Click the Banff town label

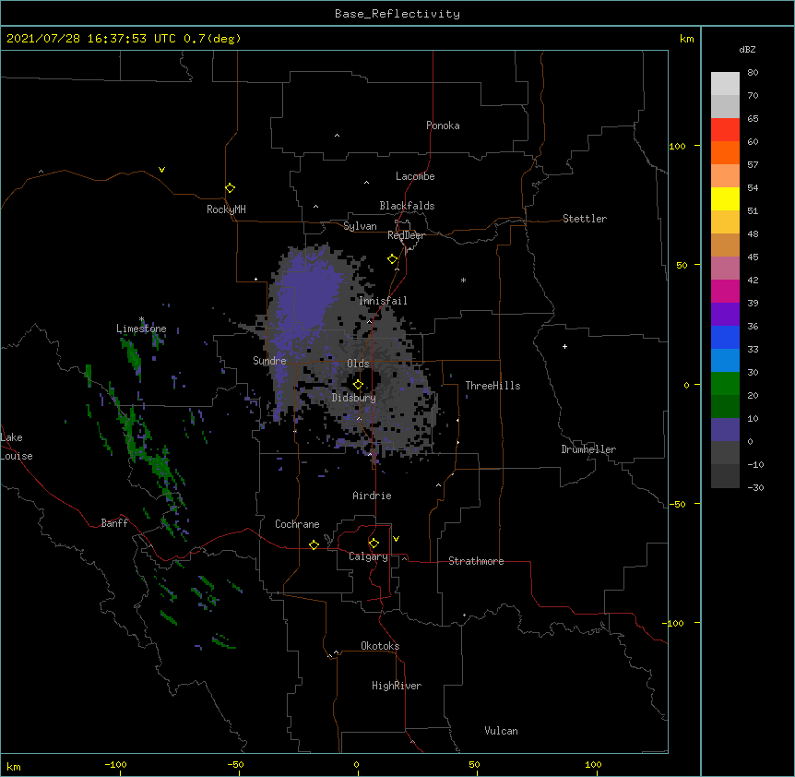point(114,523)
